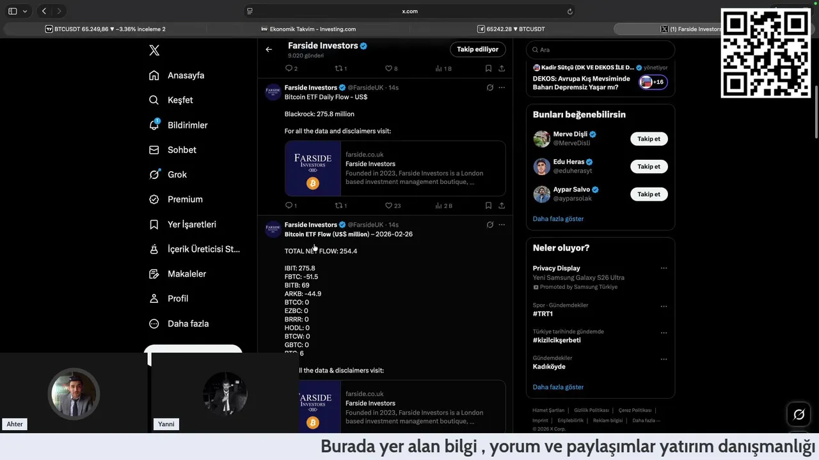The width and height of the screenshot is (819, 460).
Task: Click the search field Ara
Action: coord(600,50)
